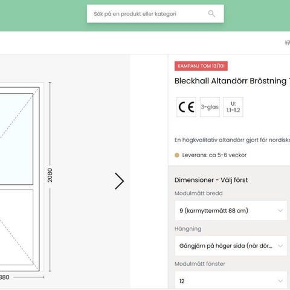Viewport: 290px width, 290px height.
Task: Click the yellow delivery status dot
Action: [177, 155]
